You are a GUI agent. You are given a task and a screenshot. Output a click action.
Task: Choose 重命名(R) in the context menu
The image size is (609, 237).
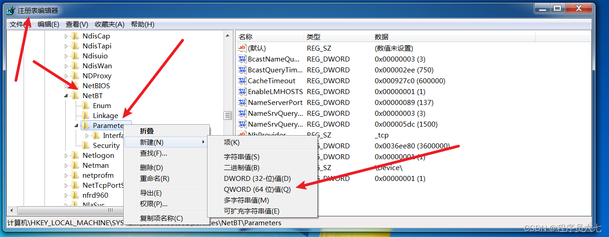click(166, 179)
